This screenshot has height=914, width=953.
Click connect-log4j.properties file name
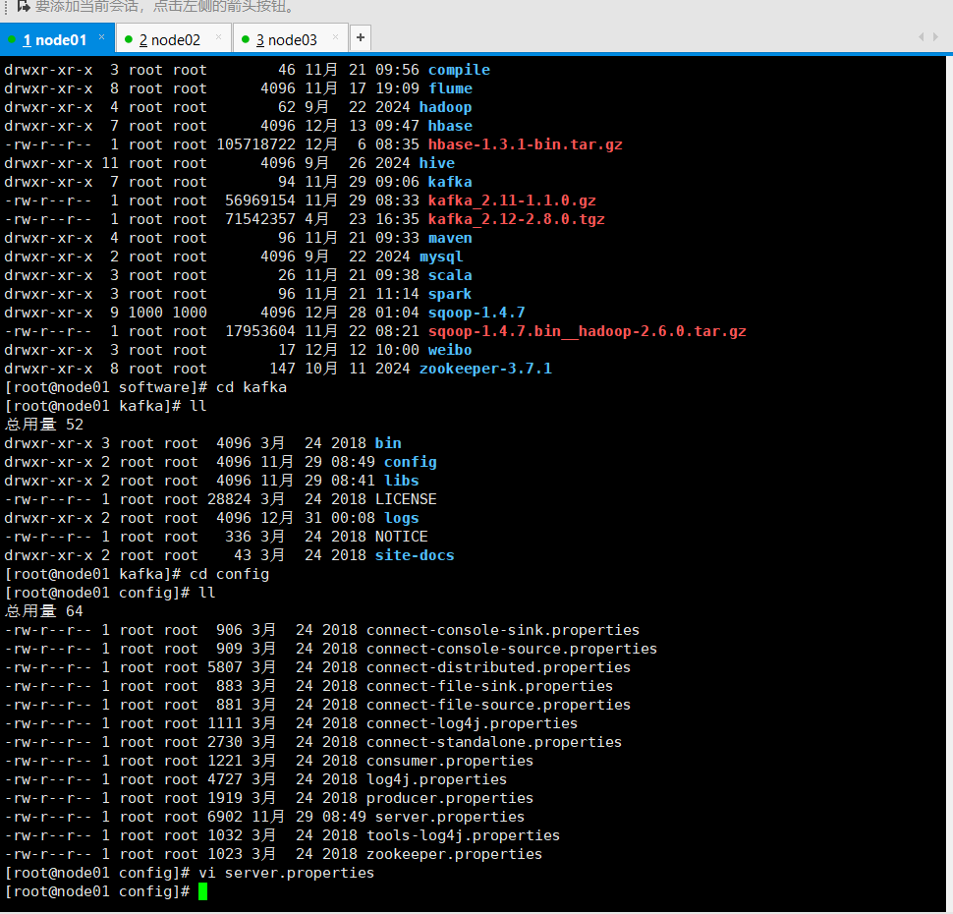[x=472, y=724]
